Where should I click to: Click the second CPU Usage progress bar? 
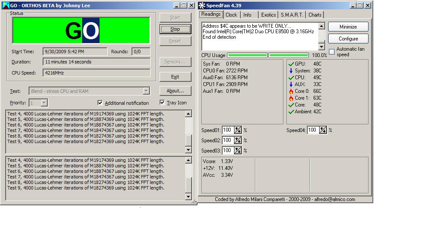coord(289,55)
